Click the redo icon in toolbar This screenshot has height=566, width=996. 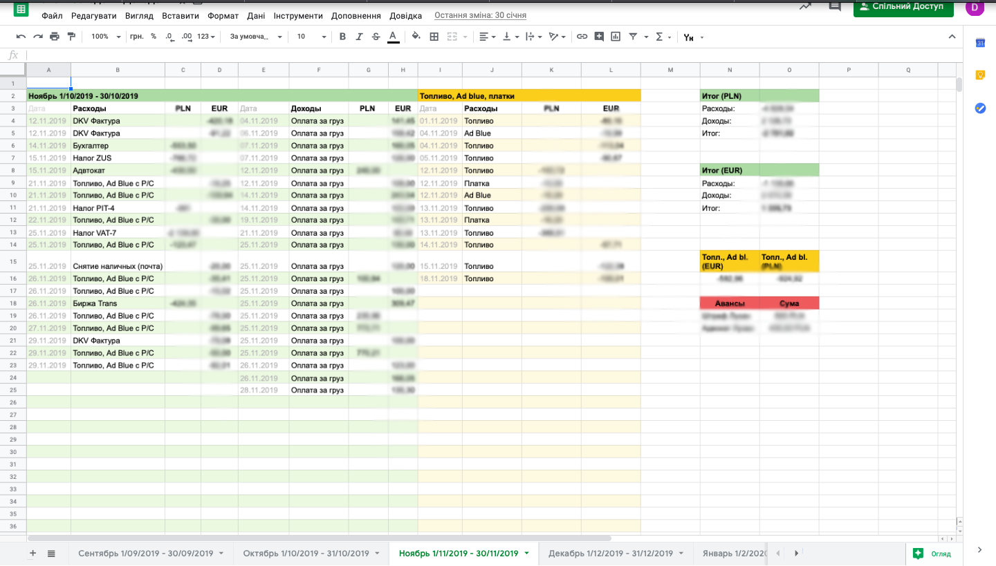37,37
